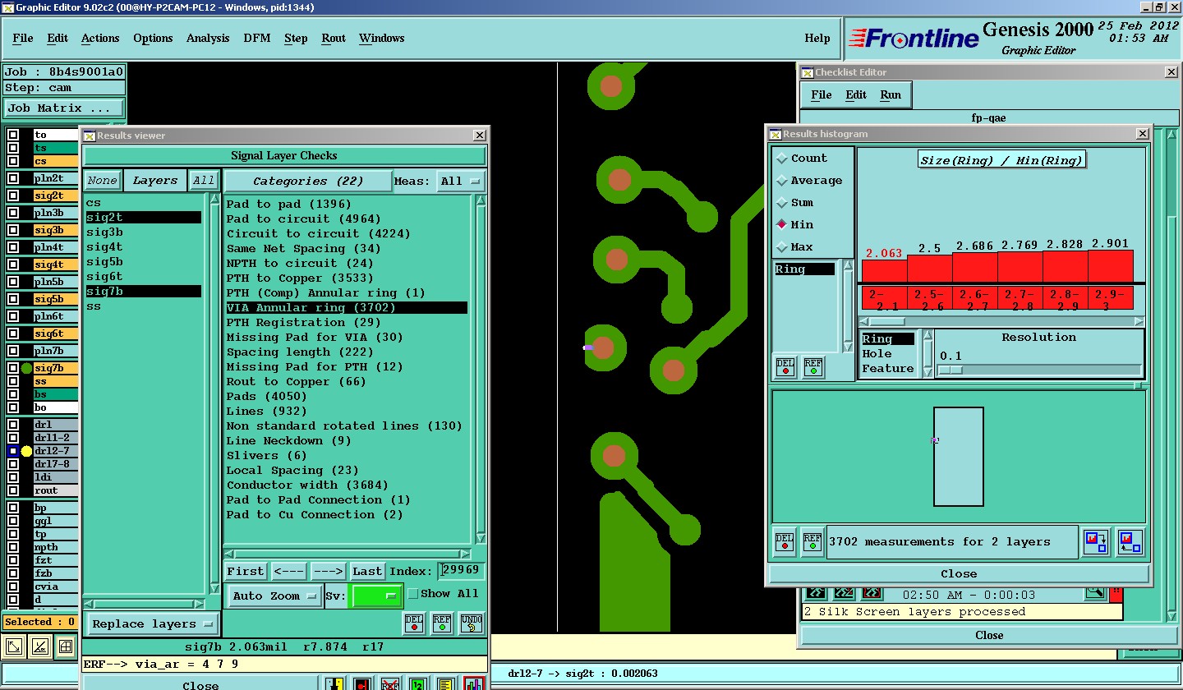Screen dimensions: 1183x690
Task: Click REF icon in Results viewer
Action: 442,623
